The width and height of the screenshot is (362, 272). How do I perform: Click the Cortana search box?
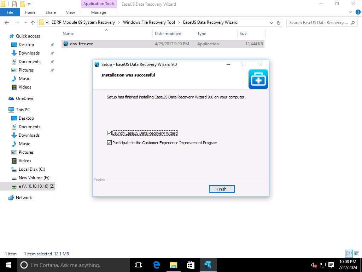(74, 265)
